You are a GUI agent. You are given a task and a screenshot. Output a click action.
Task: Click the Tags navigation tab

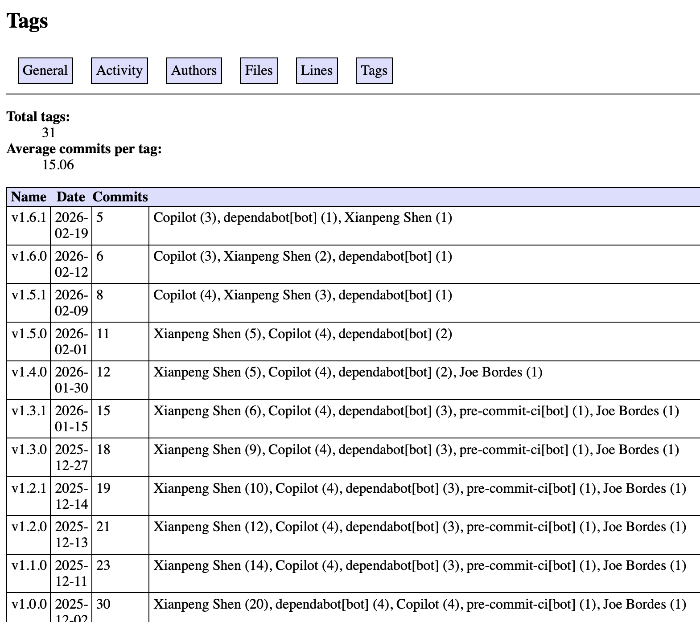click(x=374, y=70)
